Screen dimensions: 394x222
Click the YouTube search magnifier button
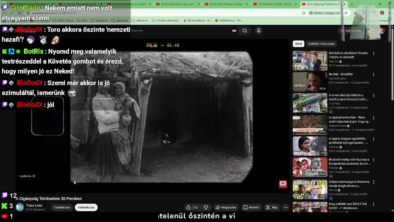click(245, 31)
